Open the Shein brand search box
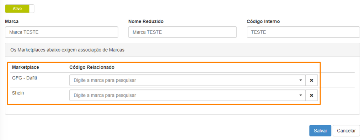Screen dimensions: 364x140 [x=187, y=95]
